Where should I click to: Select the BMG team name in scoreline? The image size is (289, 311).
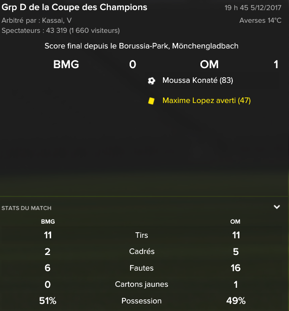pyautogui.click(x=66, y=64)
